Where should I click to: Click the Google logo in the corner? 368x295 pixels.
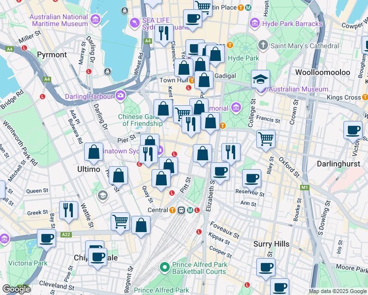[17, 289]
